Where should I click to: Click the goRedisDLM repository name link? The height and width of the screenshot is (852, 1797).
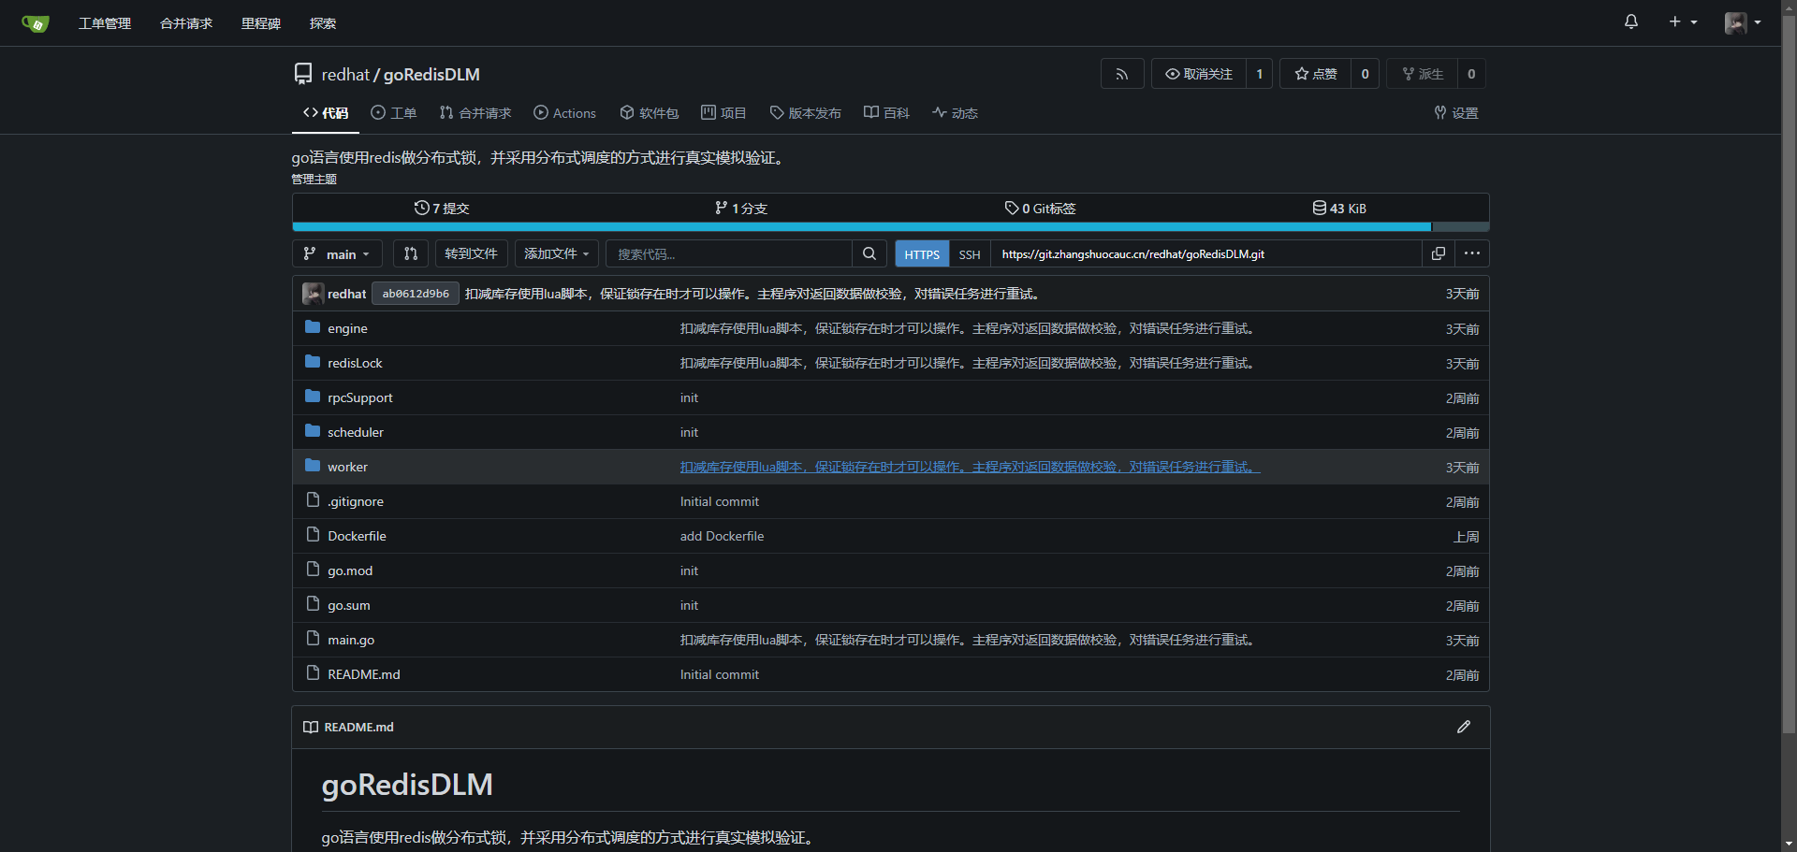(431, 75)
